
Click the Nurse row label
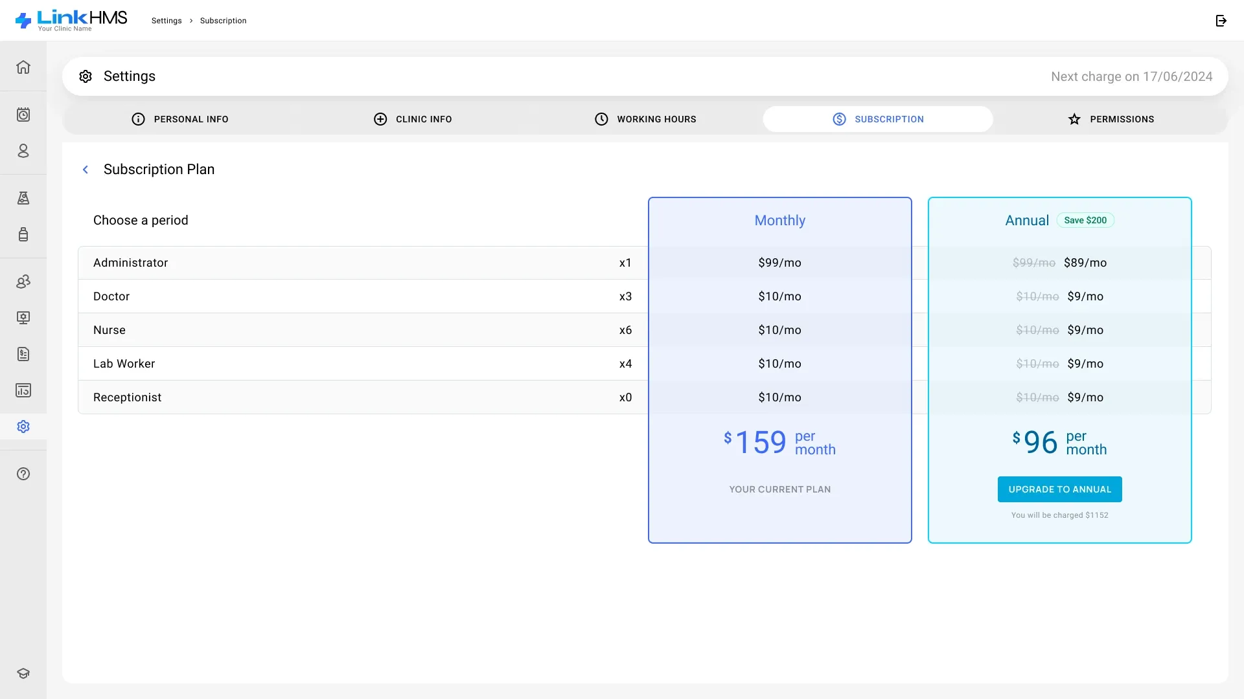(x=109, y=330)
